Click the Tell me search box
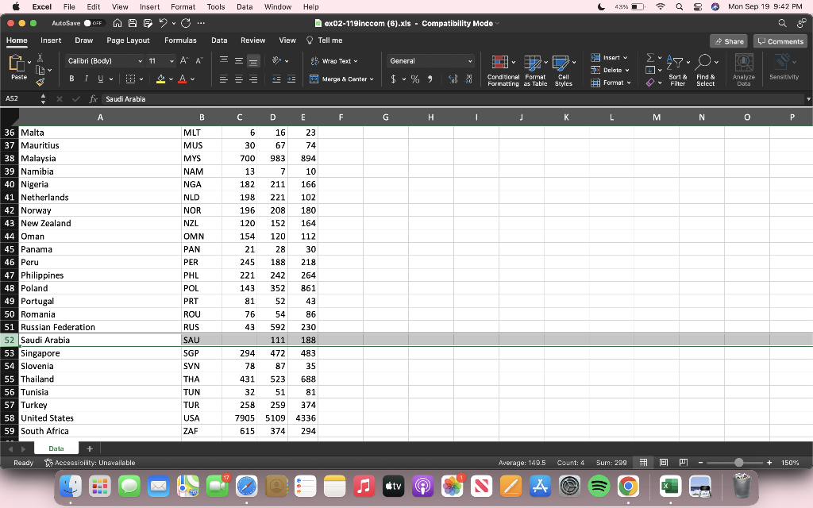 [x=325, y=40]
